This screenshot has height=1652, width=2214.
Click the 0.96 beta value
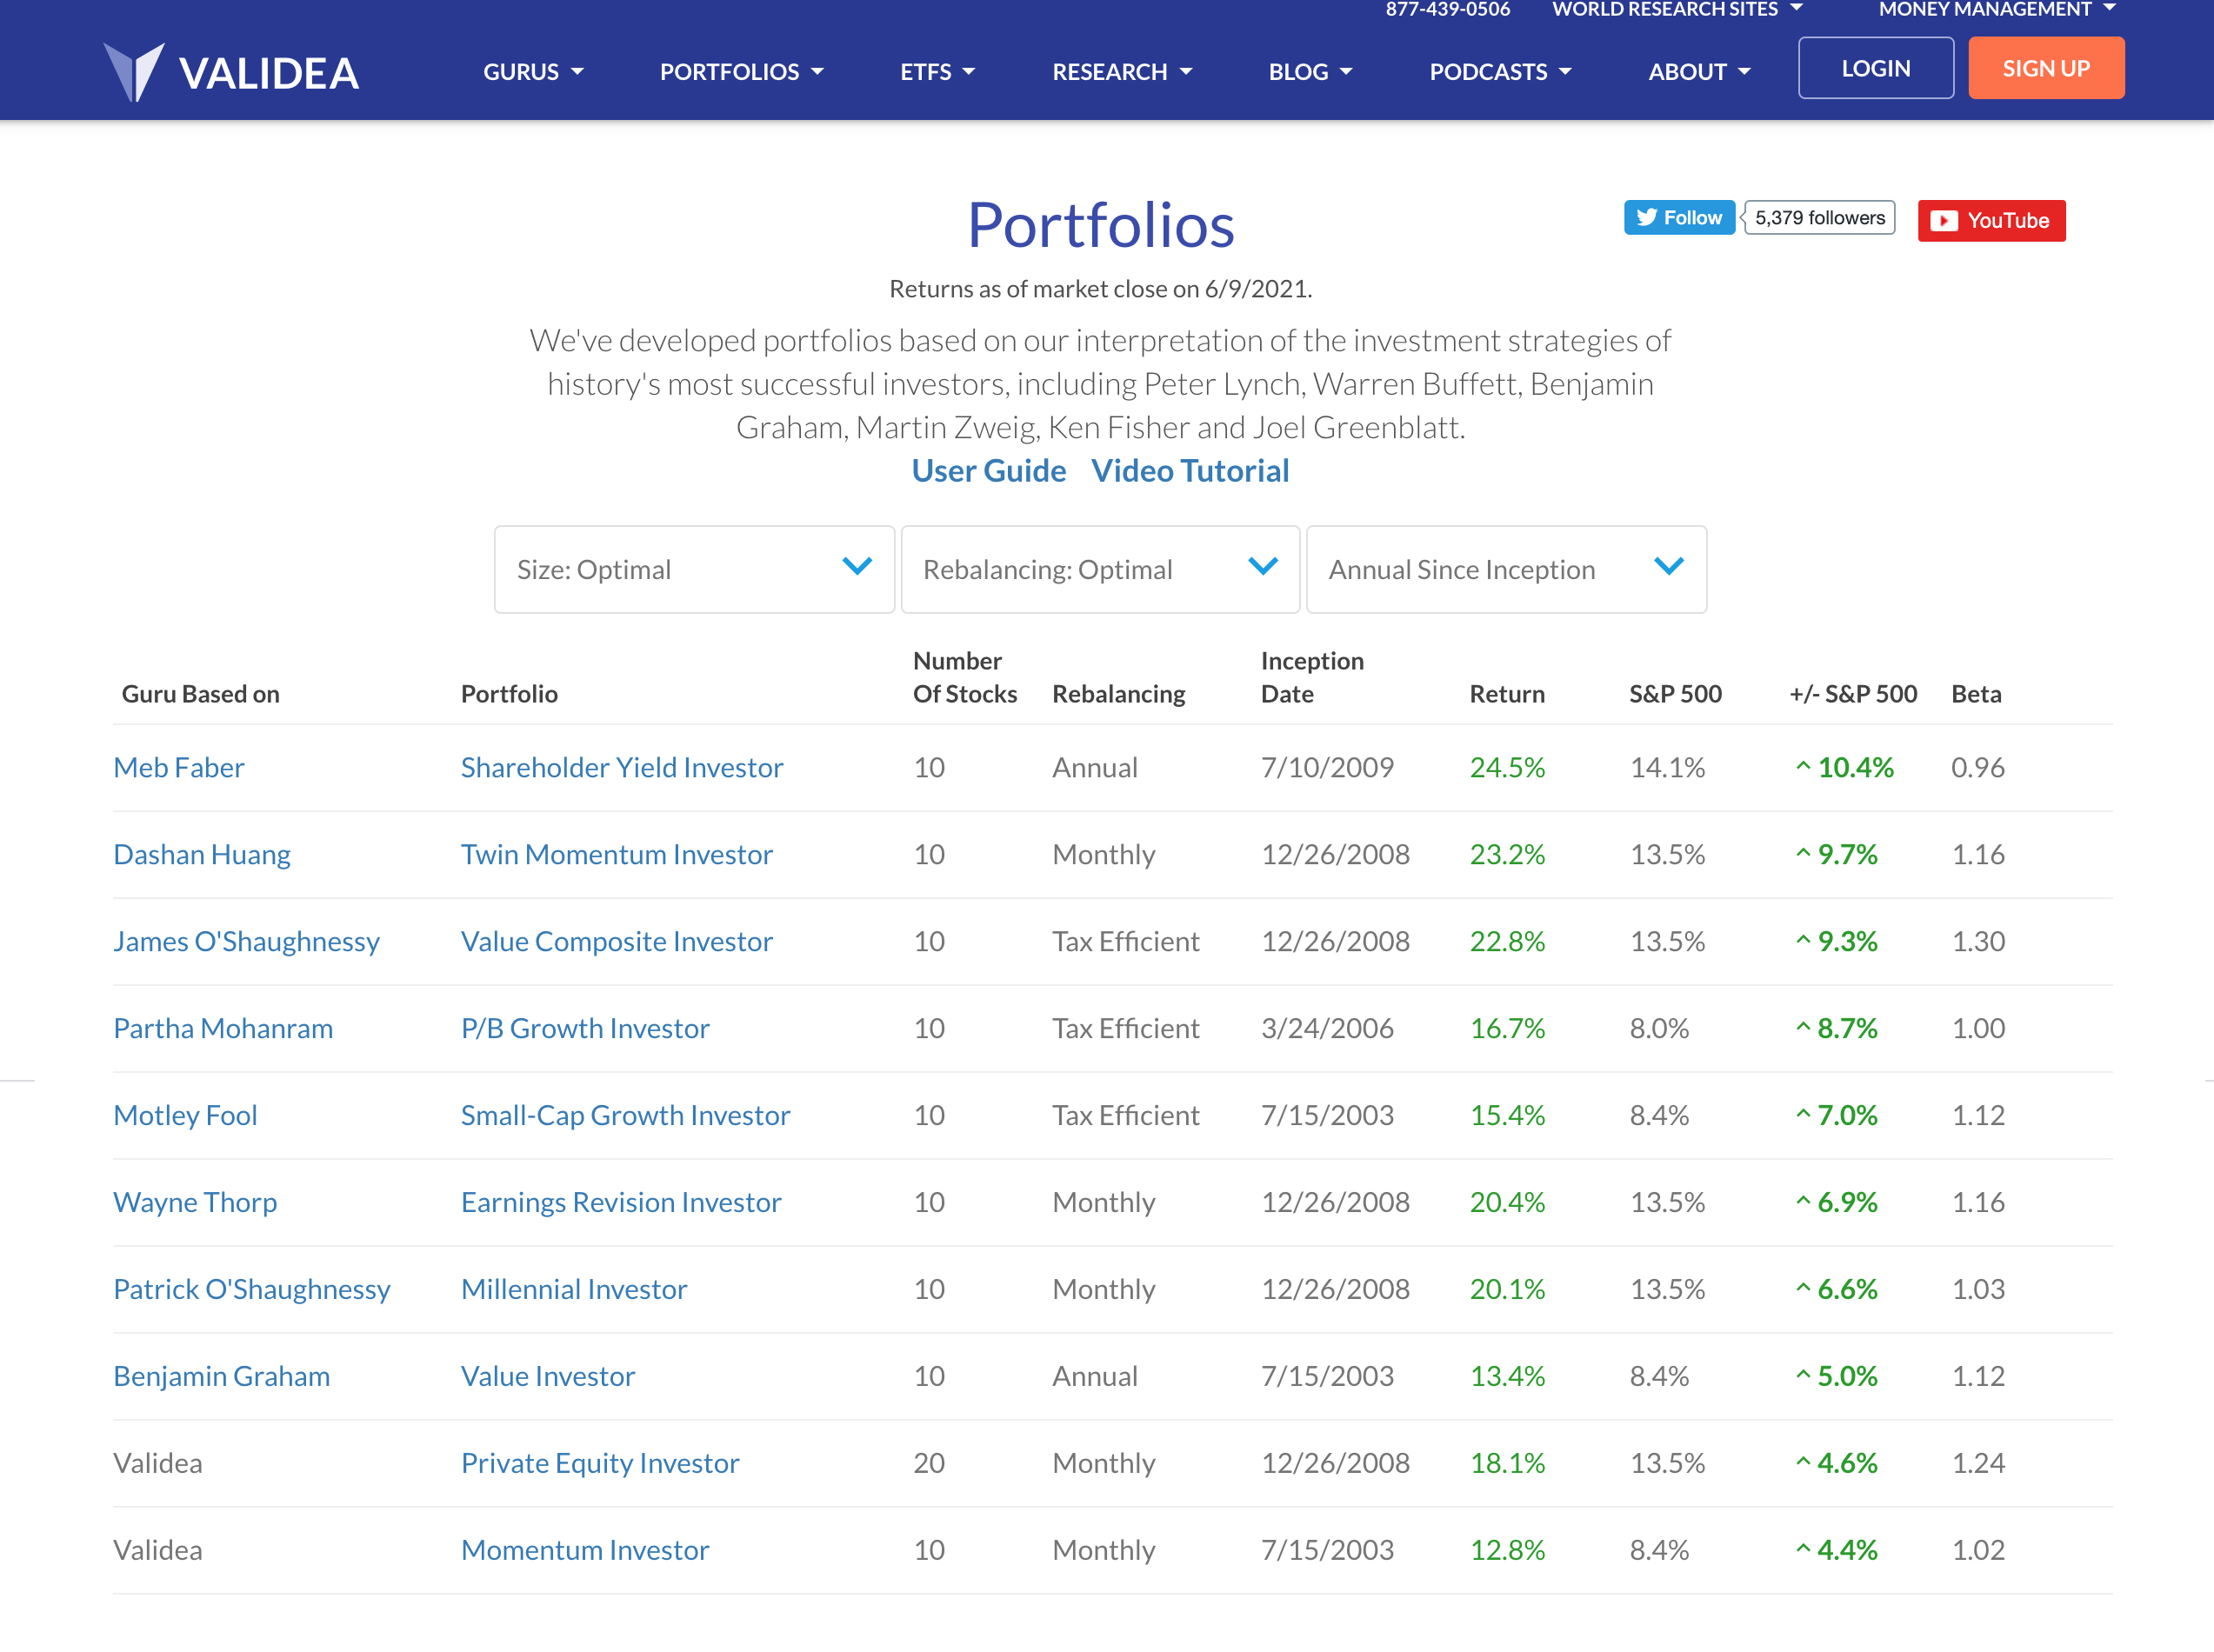[x=1978, y=768]
